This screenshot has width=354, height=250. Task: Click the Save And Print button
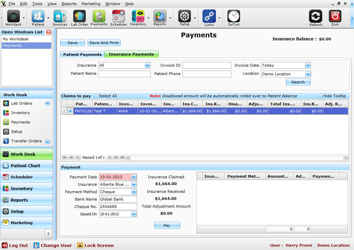pyautogui.click(x=104, y=43)
